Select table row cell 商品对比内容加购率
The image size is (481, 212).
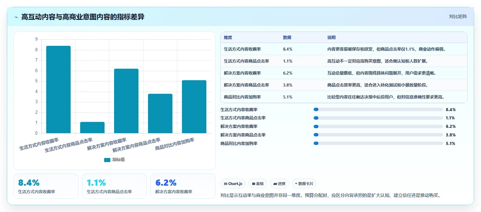[242, 97]
